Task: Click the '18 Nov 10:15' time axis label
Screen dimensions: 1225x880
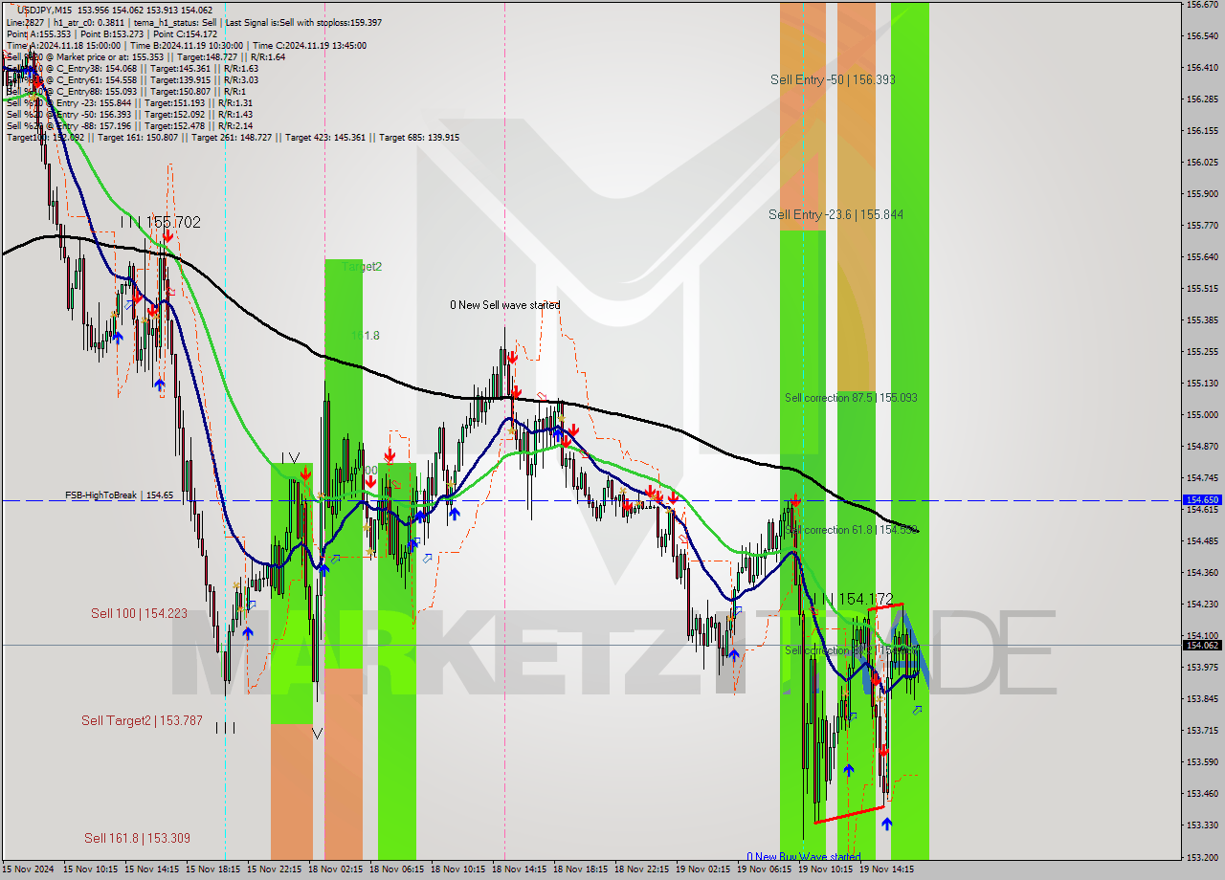Action: 458,869
